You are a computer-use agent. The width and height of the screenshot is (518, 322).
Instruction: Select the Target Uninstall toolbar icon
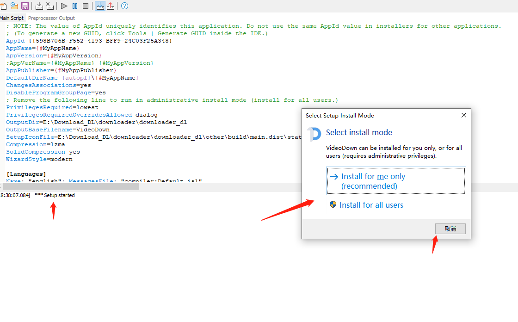click(x=111, y=6)
